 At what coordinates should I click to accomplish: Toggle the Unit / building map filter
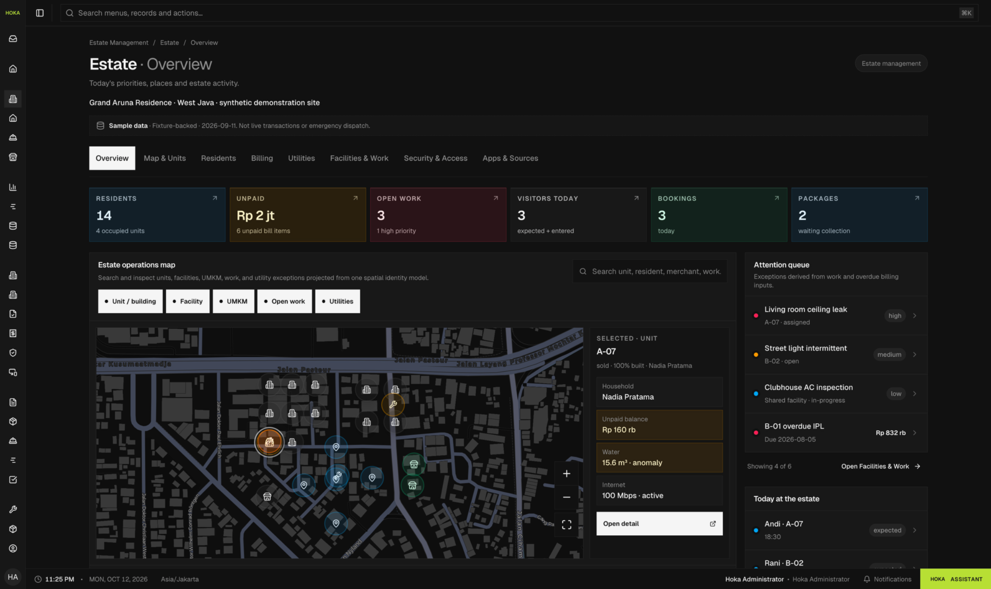pyautogui.click(x=130, y=302)
